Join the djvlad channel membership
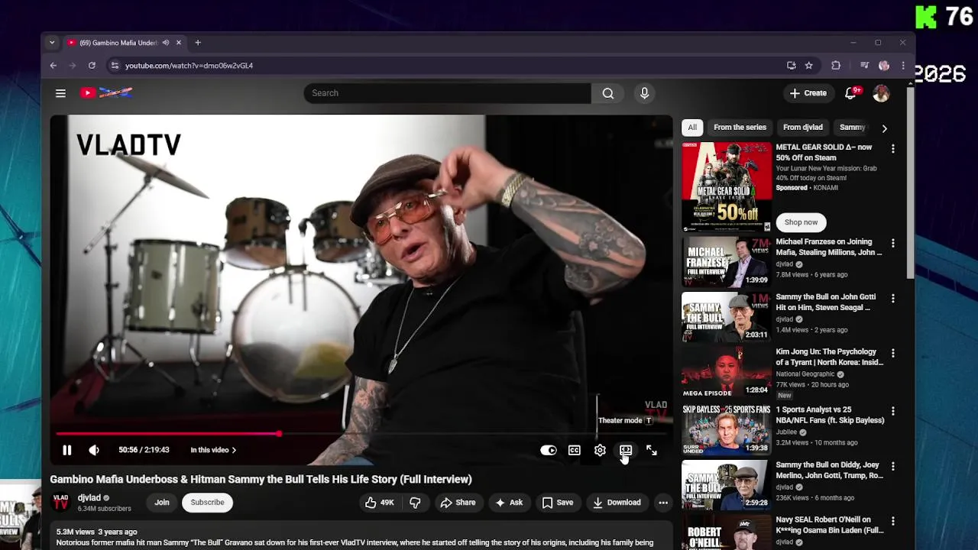The image size is (978, 550). 162,503
